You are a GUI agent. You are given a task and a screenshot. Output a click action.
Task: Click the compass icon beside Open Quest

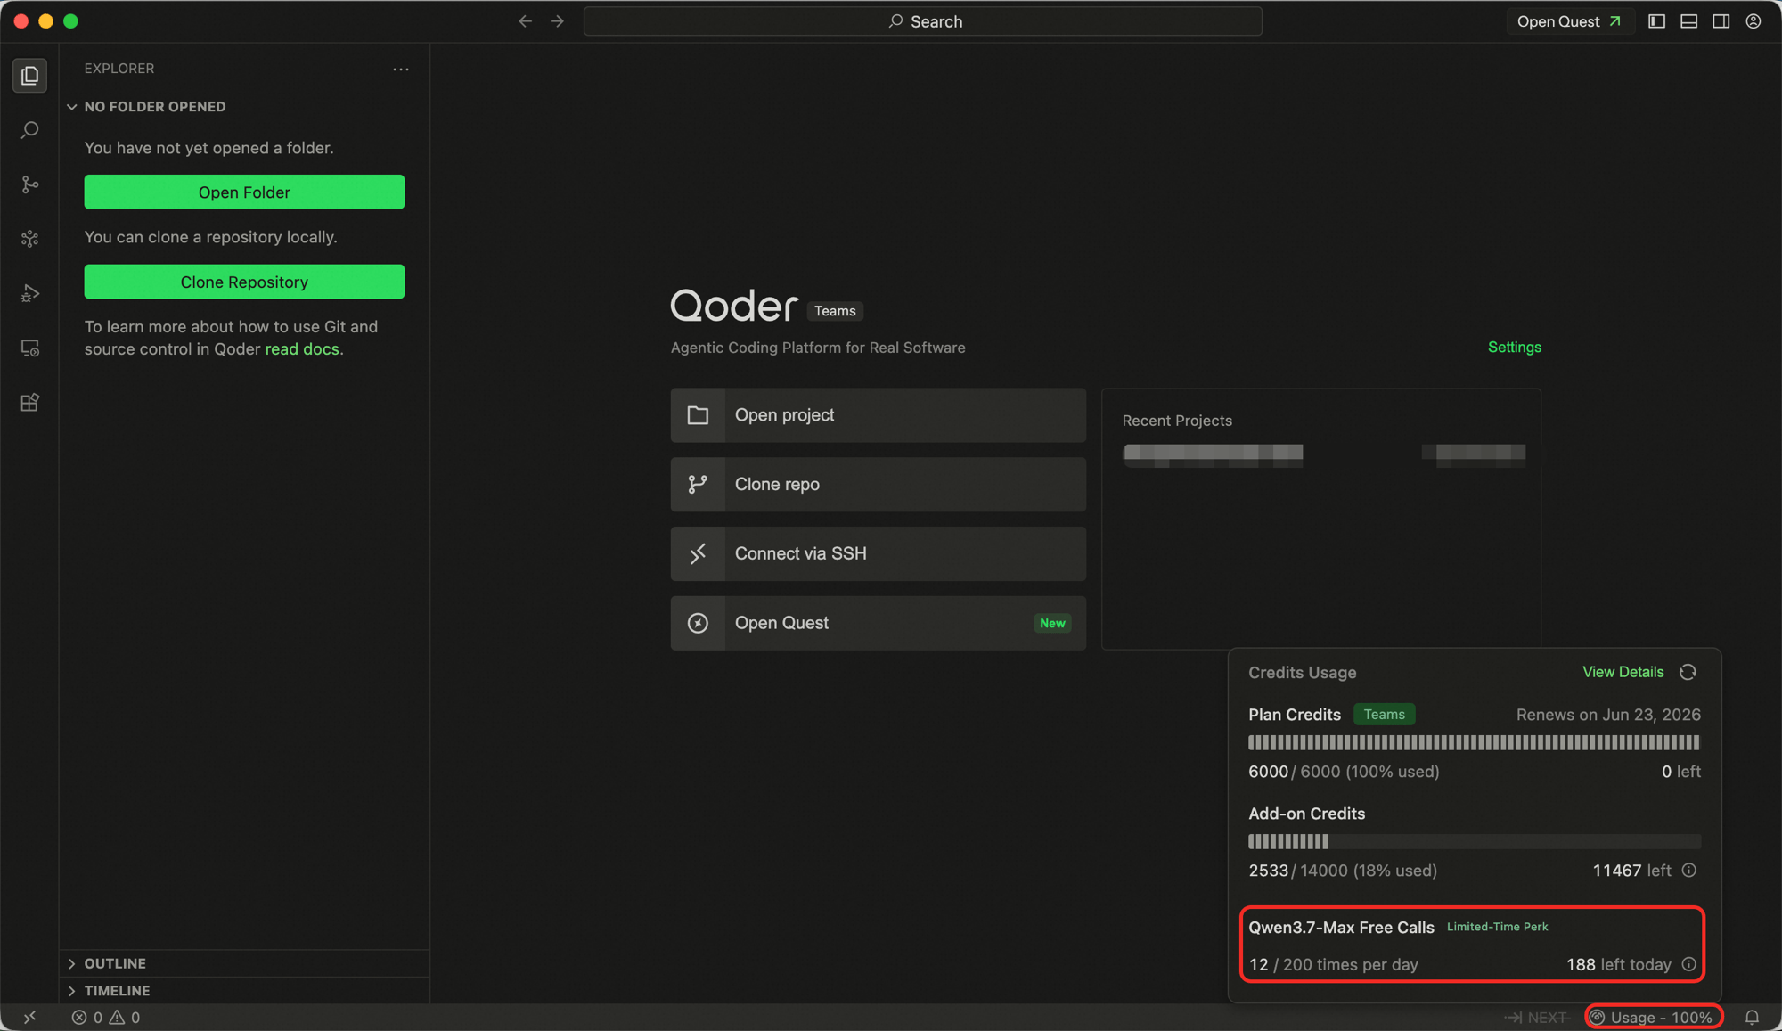click(x=698, y=623)
